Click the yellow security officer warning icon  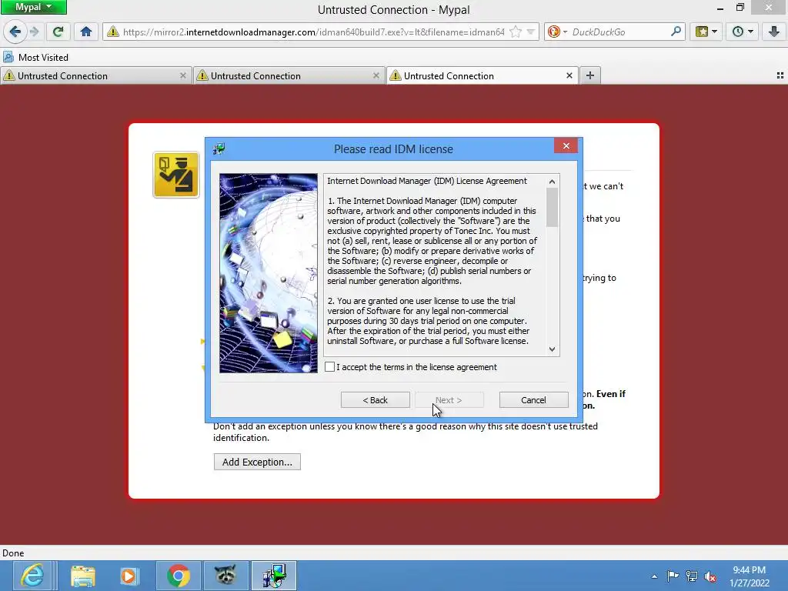176,175
